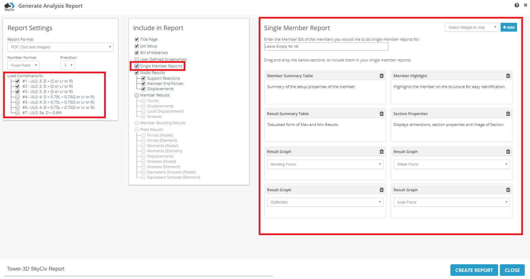Delete the Member Summary Table widget

pos(382,76)
